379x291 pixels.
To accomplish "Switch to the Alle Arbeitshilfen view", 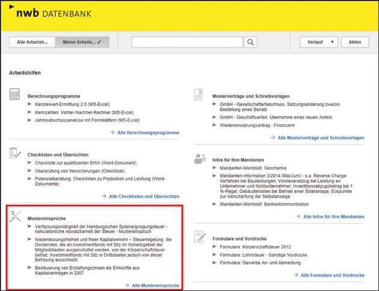I will tap(32, 42).
